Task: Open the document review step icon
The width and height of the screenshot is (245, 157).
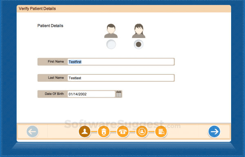Action: pos(161,132)
